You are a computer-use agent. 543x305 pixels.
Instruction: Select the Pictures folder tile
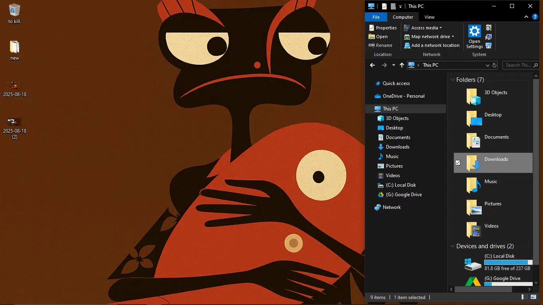[x=493, y=207]
